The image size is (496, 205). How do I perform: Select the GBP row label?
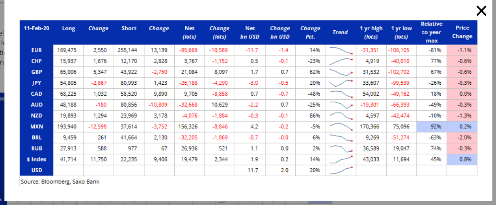click(37, 72)
